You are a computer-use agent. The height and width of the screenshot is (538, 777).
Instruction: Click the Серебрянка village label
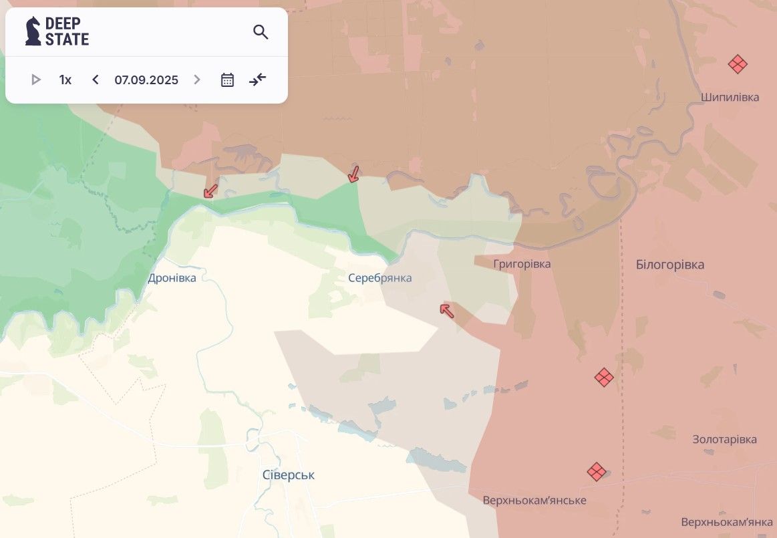tap(379, 278)
